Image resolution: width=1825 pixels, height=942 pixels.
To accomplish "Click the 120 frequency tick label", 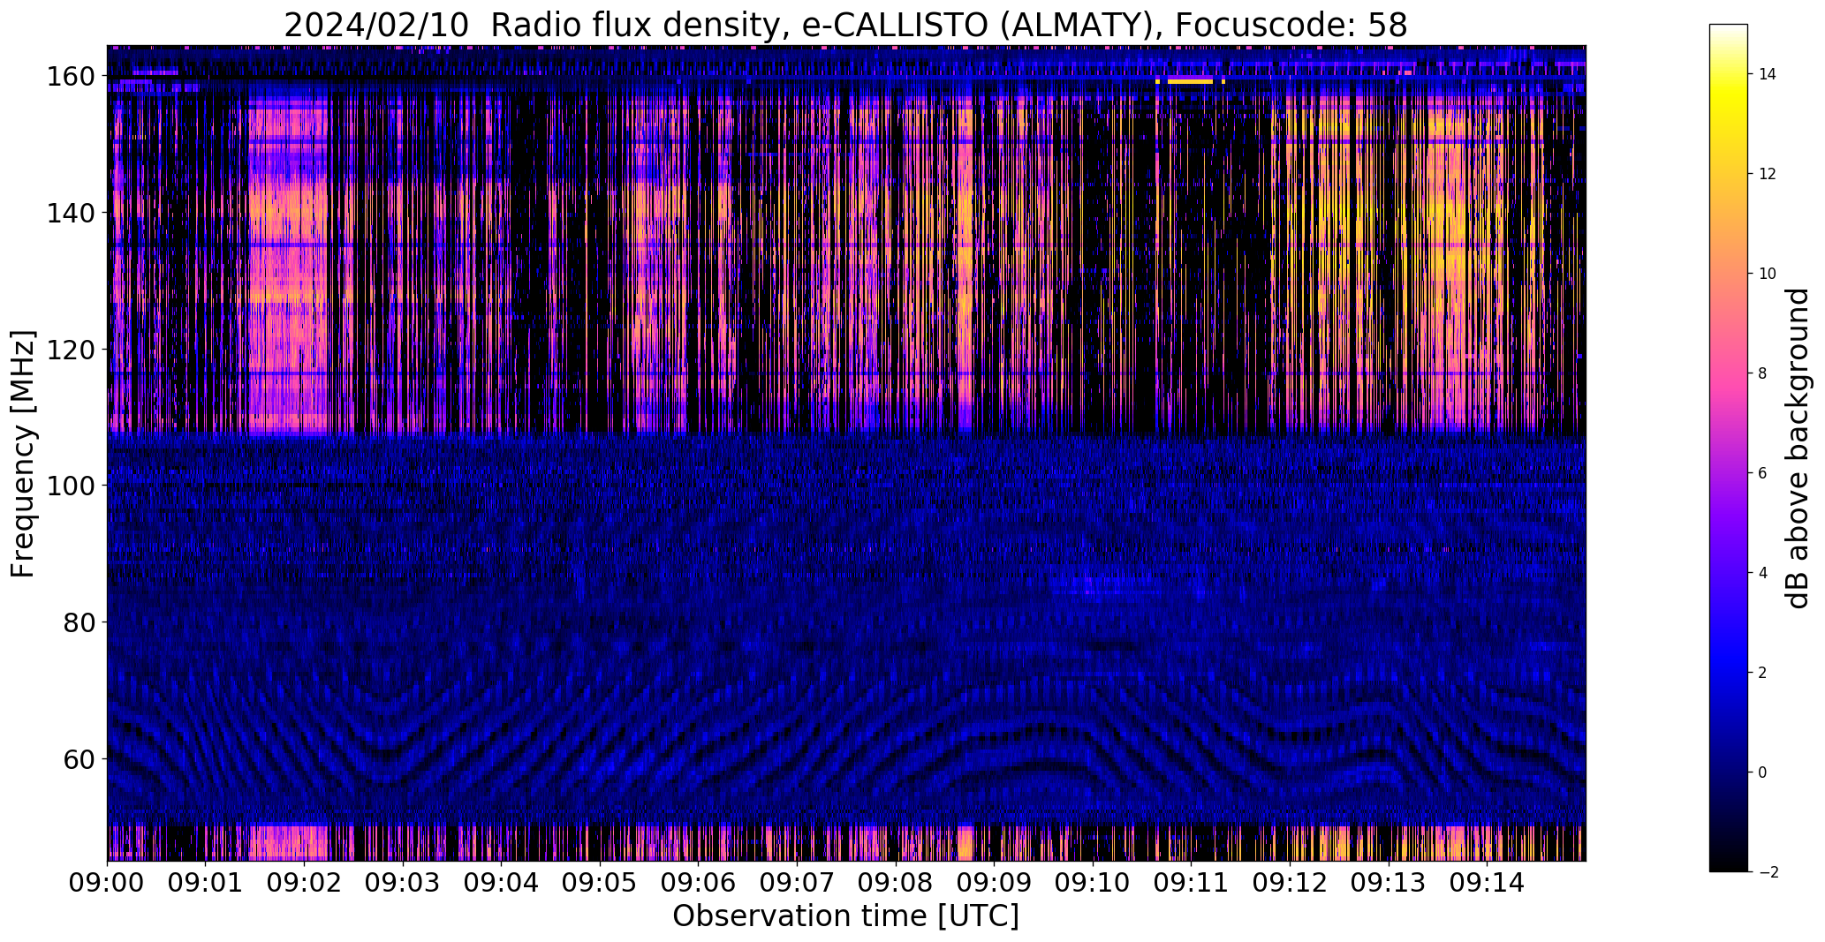I will (72, 350).
